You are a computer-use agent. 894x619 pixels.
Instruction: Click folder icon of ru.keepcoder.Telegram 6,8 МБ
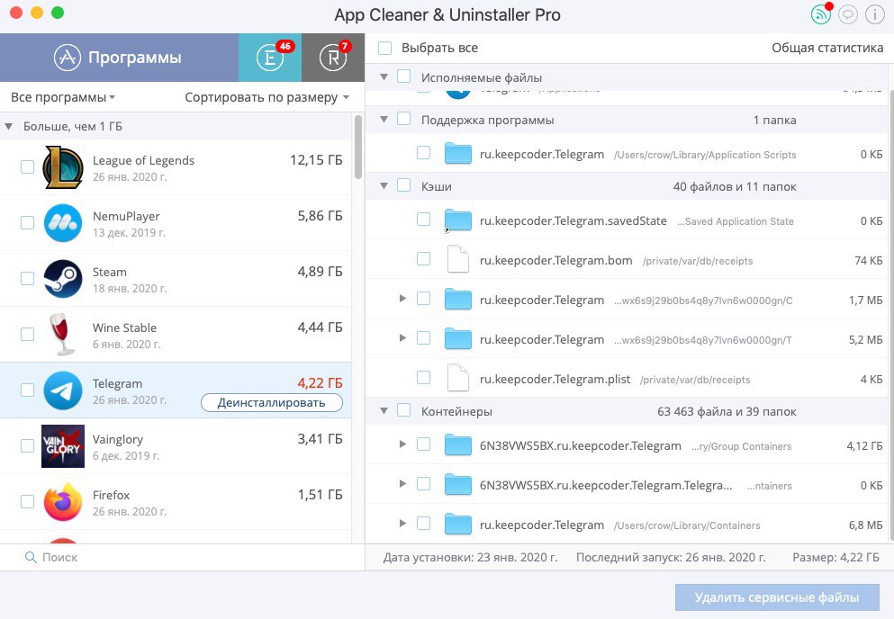pos(458,524)
